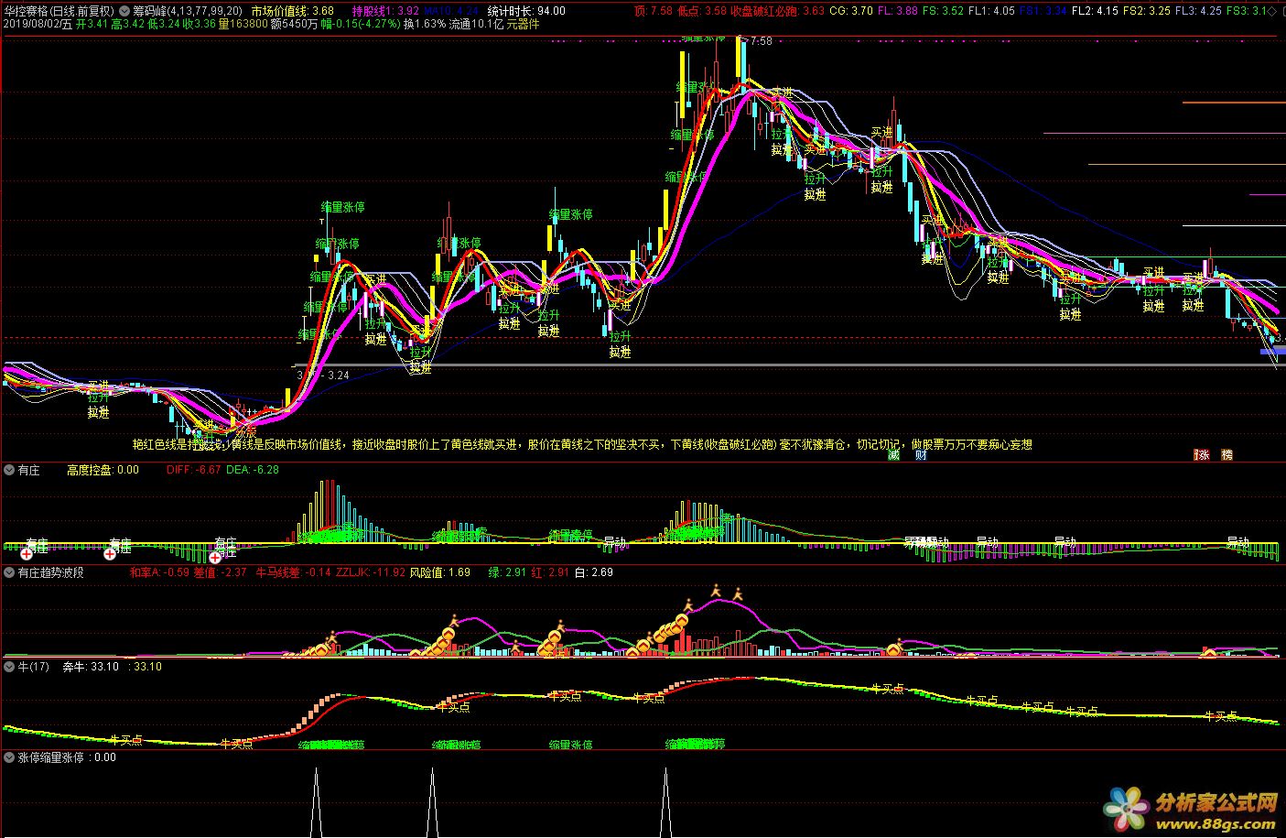Click the 元器件 sector label
1286x838 pixels.
click(523, 24)
